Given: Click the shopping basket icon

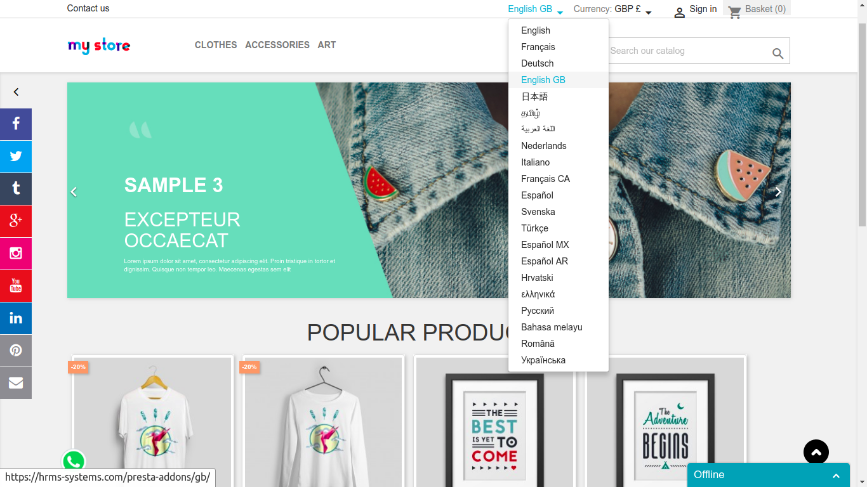Looking at the screenshot, I should [735, 12].
